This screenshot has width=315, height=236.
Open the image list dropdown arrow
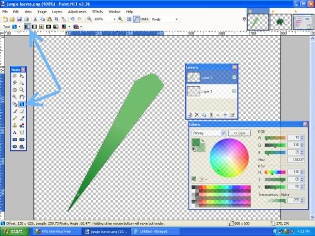point(244,20)
